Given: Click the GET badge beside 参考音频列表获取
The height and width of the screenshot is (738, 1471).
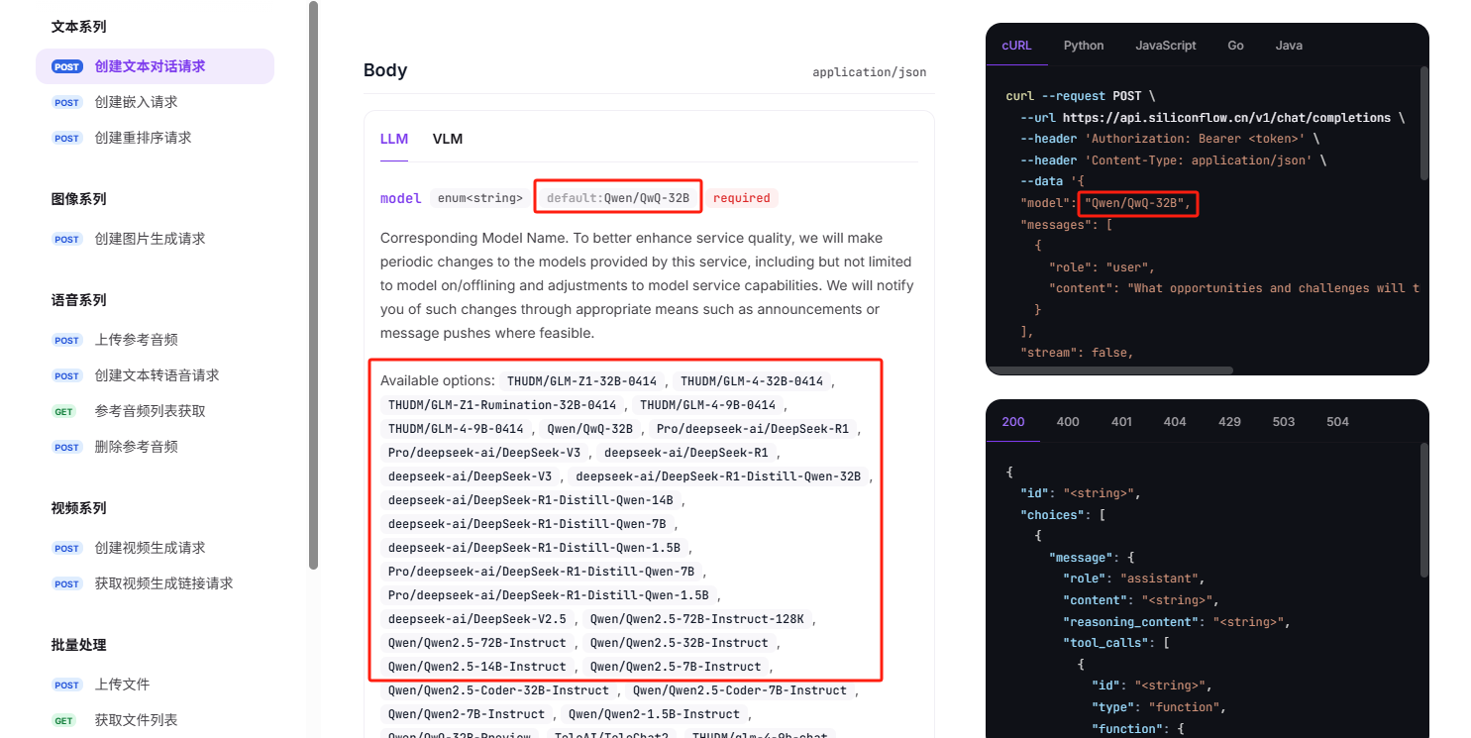Looking at the screenshot, I should click(x=64, y=411).
